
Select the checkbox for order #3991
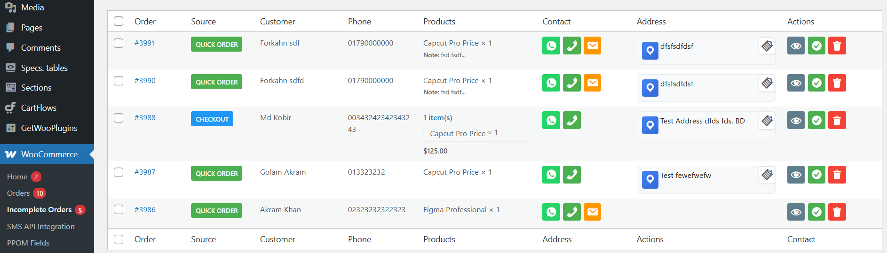click(x=119, y=43)
